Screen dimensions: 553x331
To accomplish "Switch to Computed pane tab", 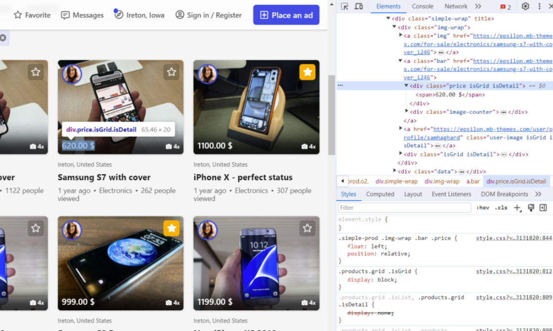I will 380,194.
